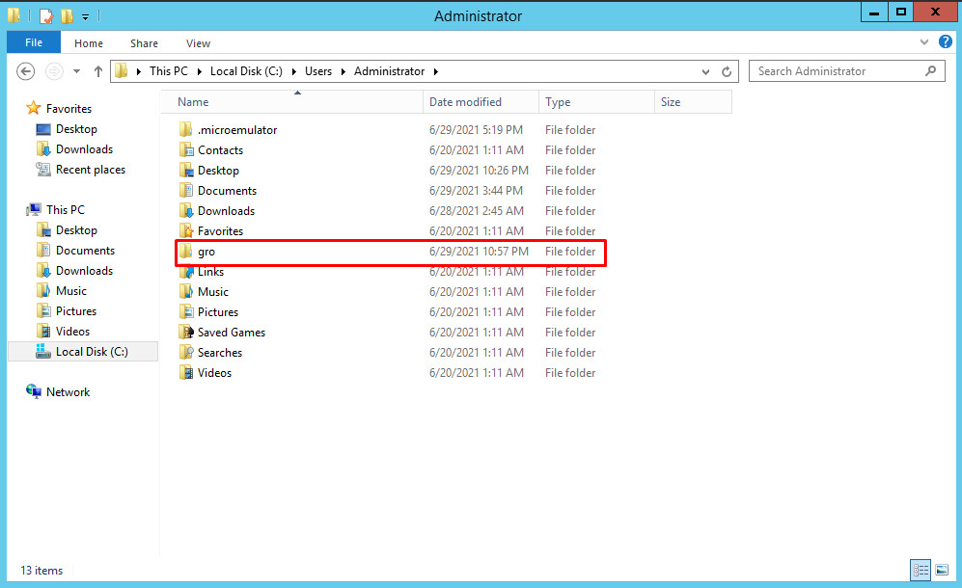The height and width of the screenshot is (588, 962).
Task: Open the Saved Games folder icon
Action: point(186,333)
